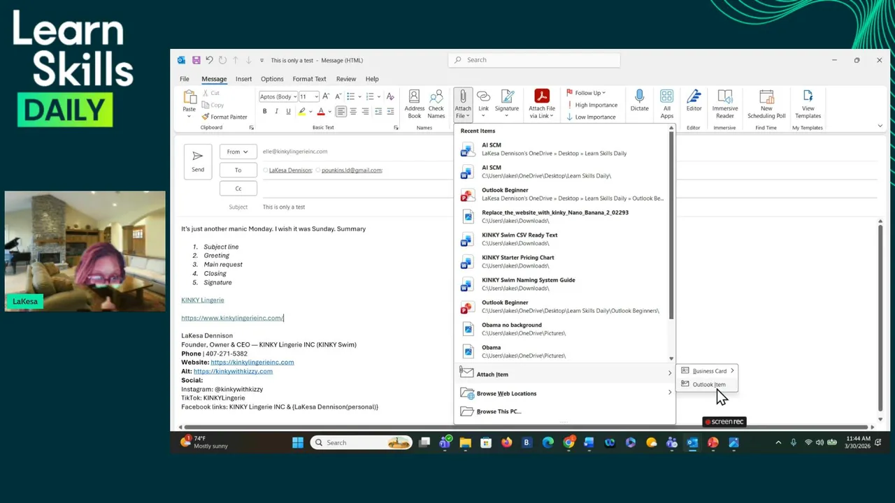
Task: Attach KINKY Starter Pricing Chart file
Action: pyautogui.click(x=563, y=261)
